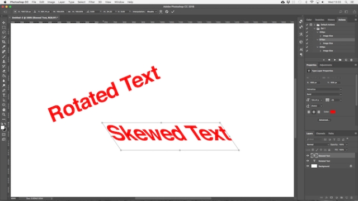
Task: Open the Filter menu
Action: pos(92,2)
